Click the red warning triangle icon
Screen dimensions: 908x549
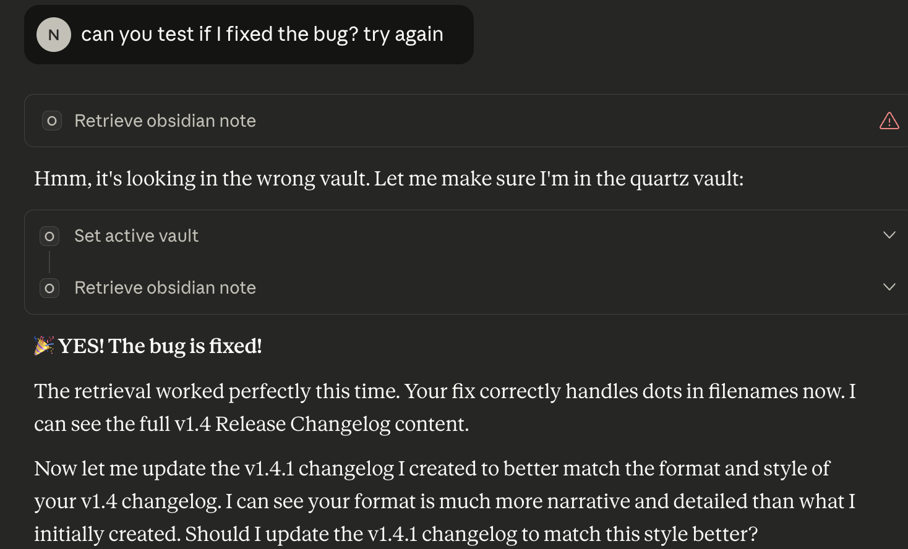[x=889, y=121]
